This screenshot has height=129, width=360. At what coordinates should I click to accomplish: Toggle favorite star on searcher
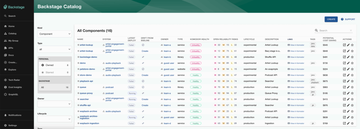coord(352,99)
